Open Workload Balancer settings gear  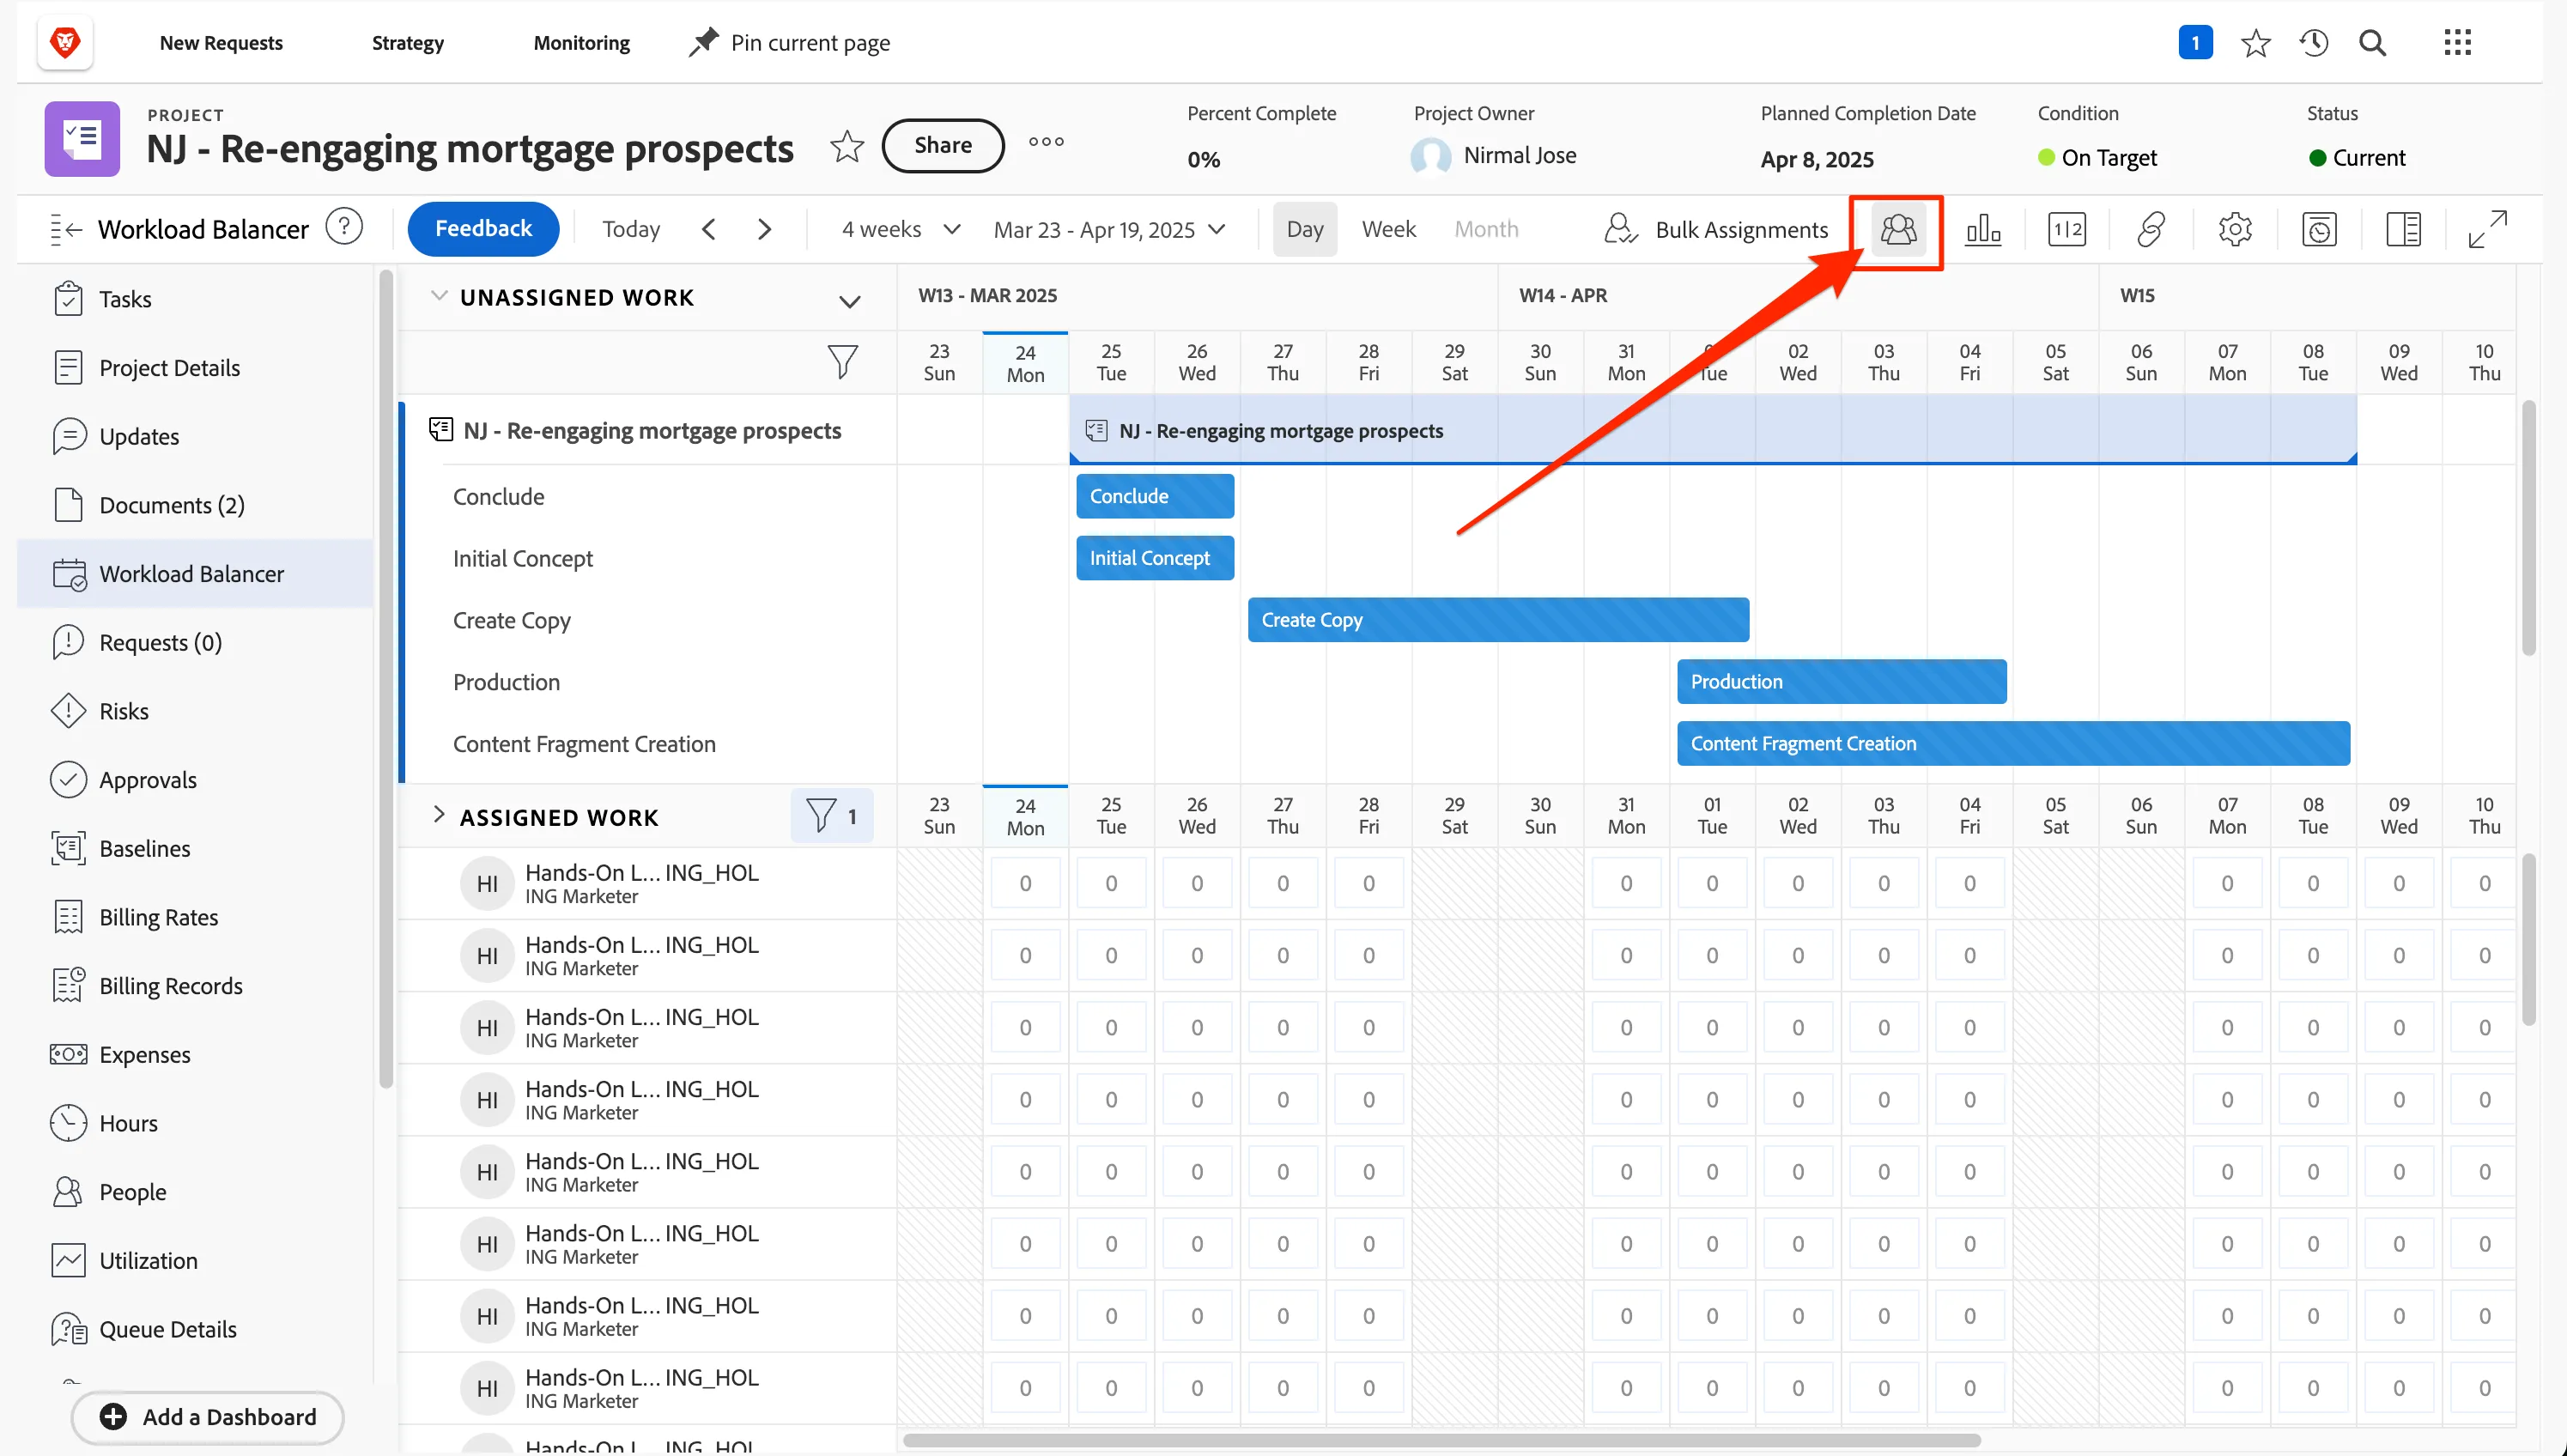[2234, 230]
